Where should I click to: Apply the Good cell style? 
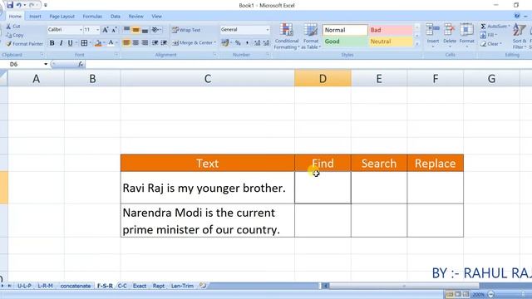[345, 42]
